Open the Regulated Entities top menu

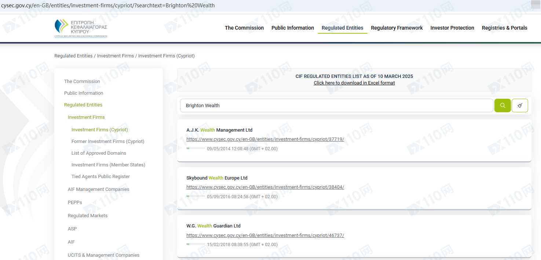(342, 28)
